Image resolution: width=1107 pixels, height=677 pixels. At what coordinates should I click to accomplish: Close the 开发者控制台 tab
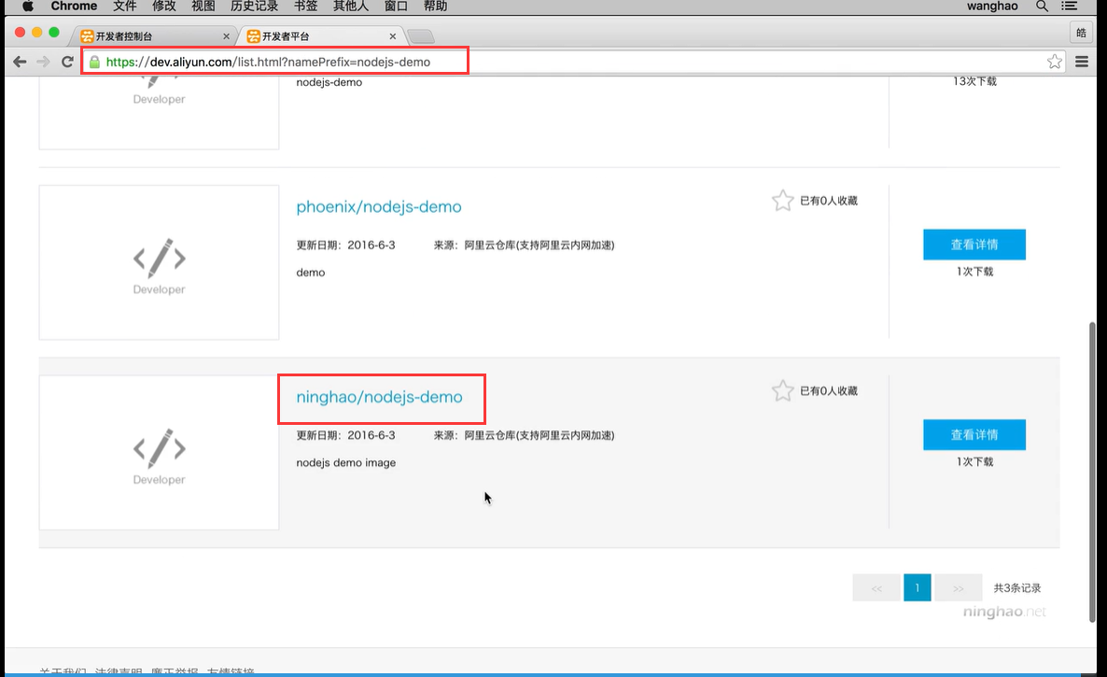pyautogui.click(x=226, y=36)
